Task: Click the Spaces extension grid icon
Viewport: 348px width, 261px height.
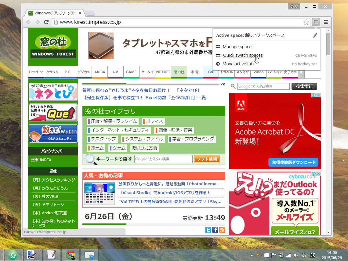Action: [316, 22]
